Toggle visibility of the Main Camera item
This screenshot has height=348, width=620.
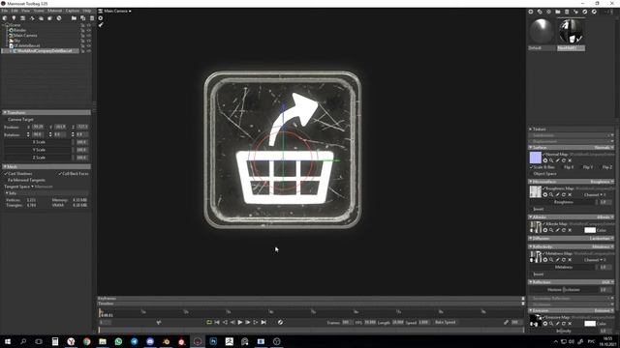[89, 35]
